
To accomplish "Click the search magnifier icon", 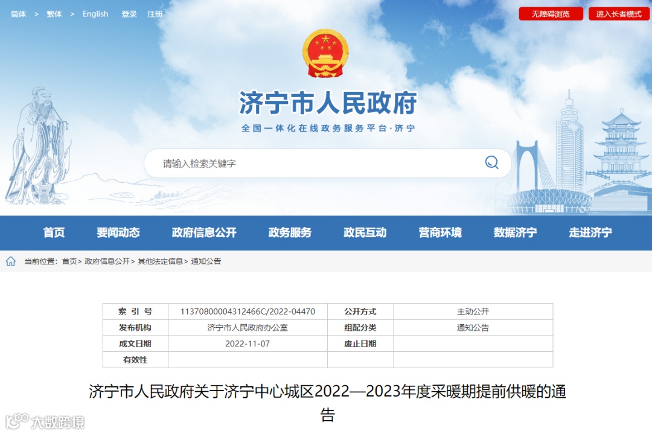I will click(491, 162).
